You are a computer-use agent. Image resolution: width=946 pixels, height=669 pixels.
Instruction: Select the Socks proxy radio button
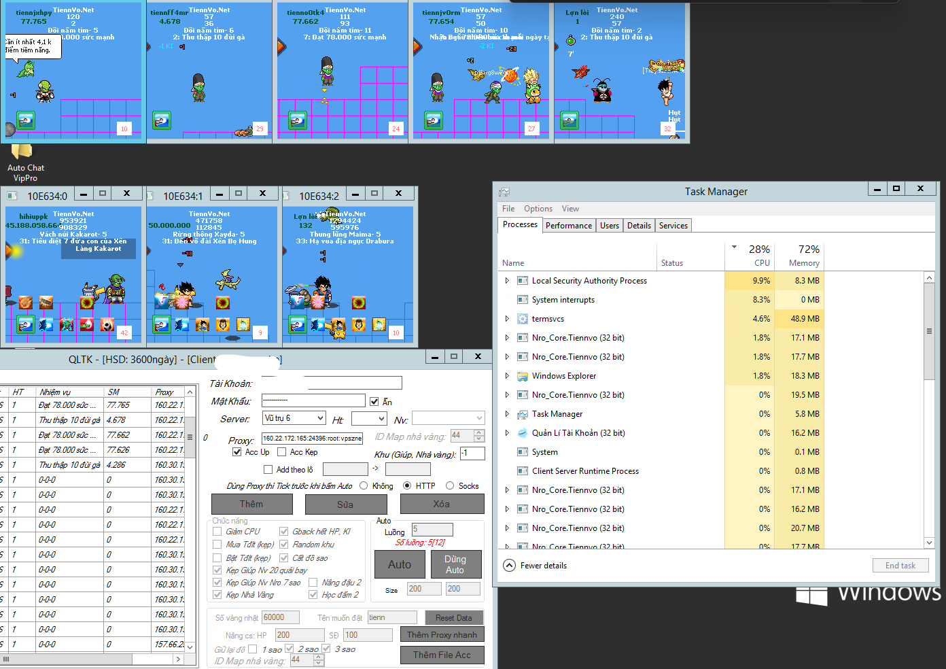click(450, 486)
